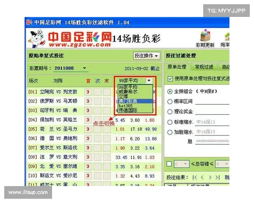Go to previous 投注结果 page

click(x=202, y=178)
